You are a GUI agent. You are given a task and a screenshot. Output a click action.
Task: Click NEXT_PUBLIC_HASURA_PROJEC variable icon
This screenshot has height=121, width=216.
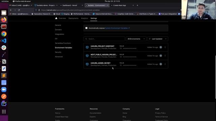coord(87,56)
